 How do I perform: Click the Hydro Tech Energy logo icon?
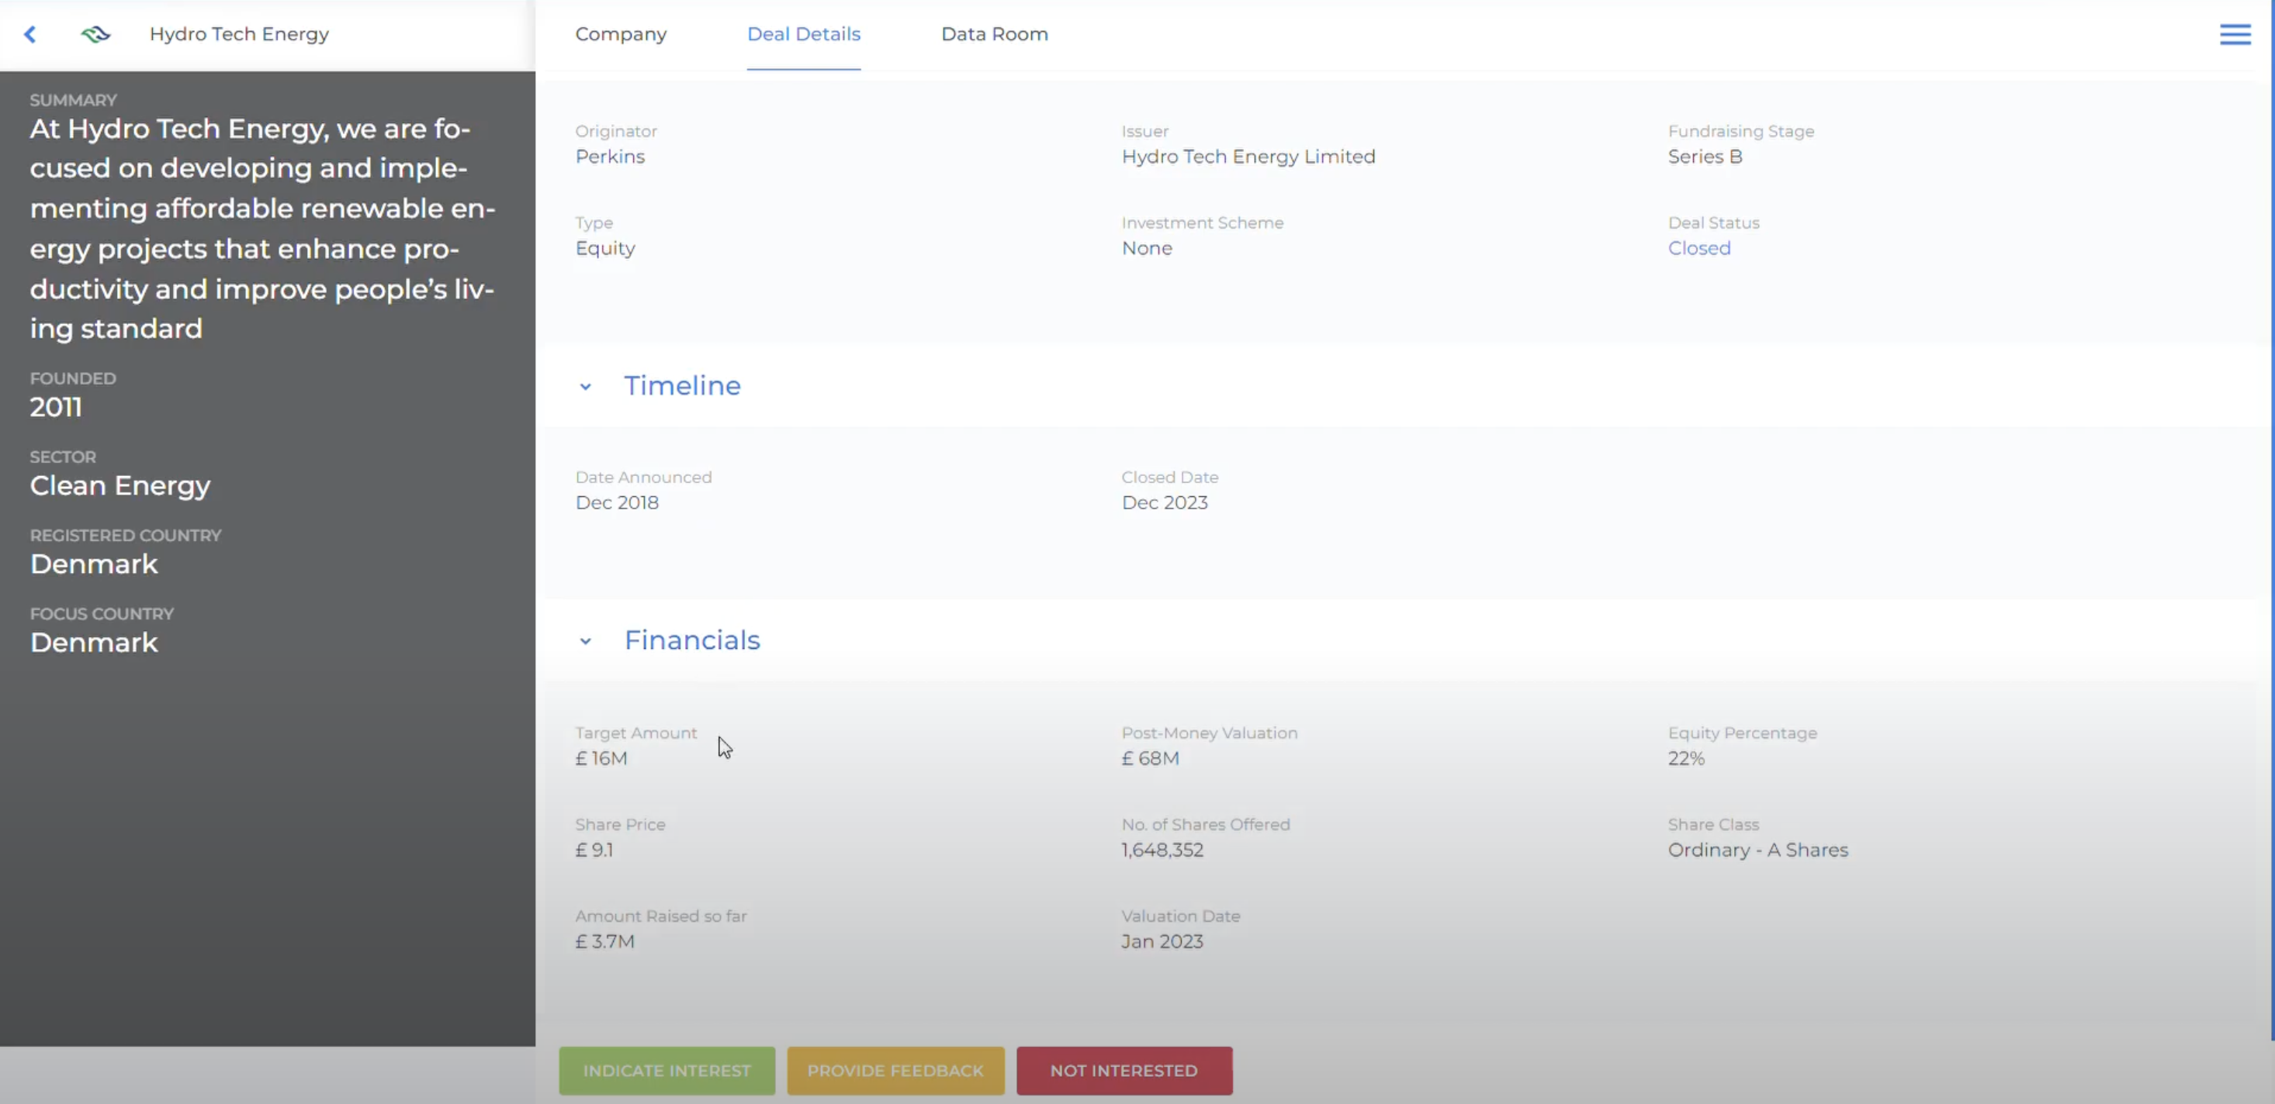coord(95,34)
